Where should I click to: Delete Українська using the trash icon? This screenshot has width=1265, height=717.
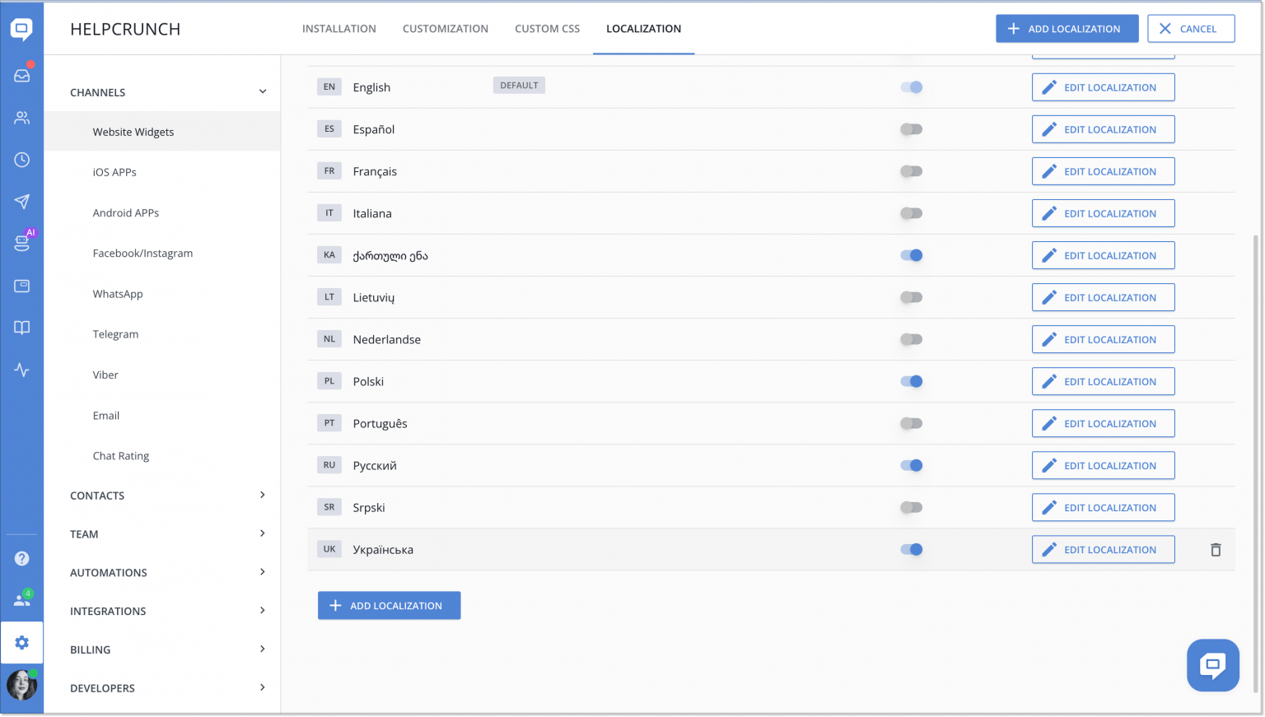[x=1216, y=549]
